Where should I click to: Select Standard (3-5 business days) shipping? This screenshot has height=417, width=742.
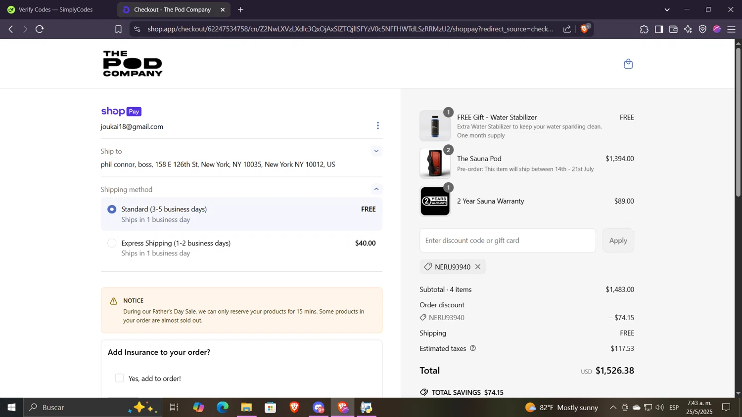[112, 209]
